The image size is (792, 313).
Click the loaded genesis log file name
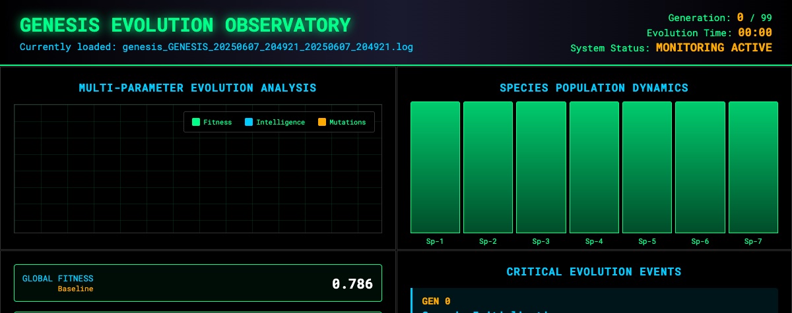(x=268, y=47)
